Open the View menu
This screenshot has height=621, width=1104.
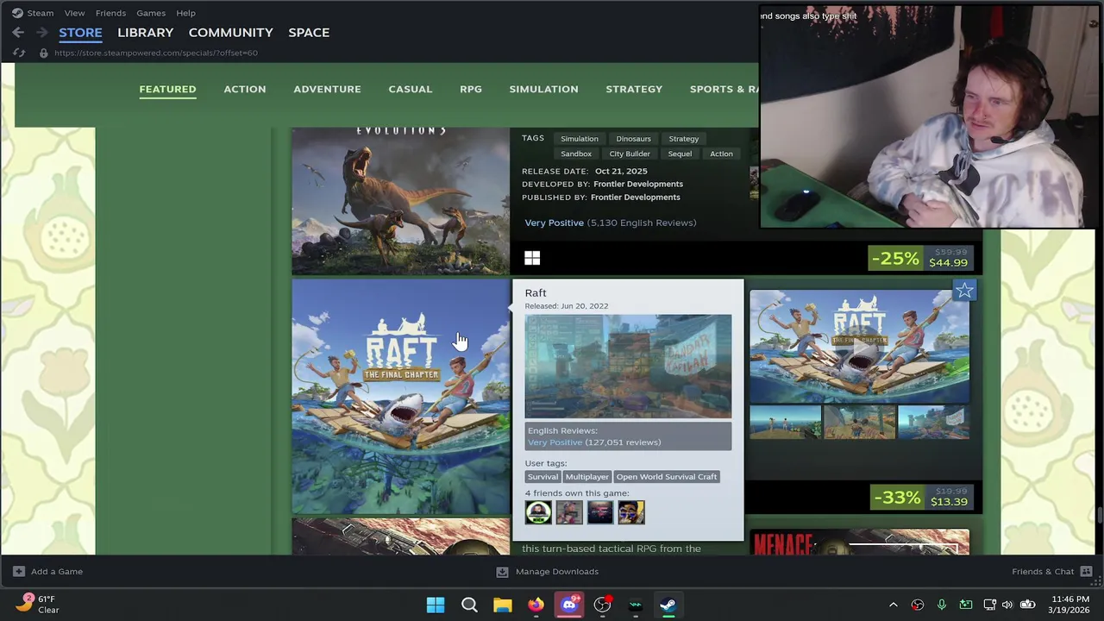(74, 13)
